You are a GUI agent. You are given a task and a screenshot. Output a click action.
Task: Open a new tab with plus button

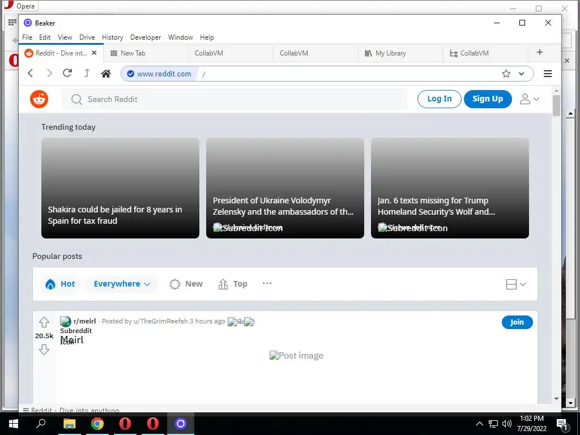coord(539,53)
